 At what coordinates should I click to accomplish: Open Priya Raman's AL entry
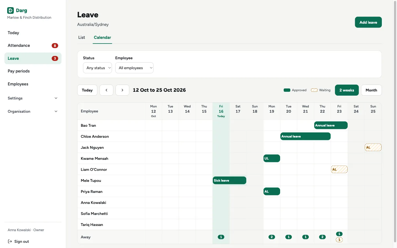272,192
